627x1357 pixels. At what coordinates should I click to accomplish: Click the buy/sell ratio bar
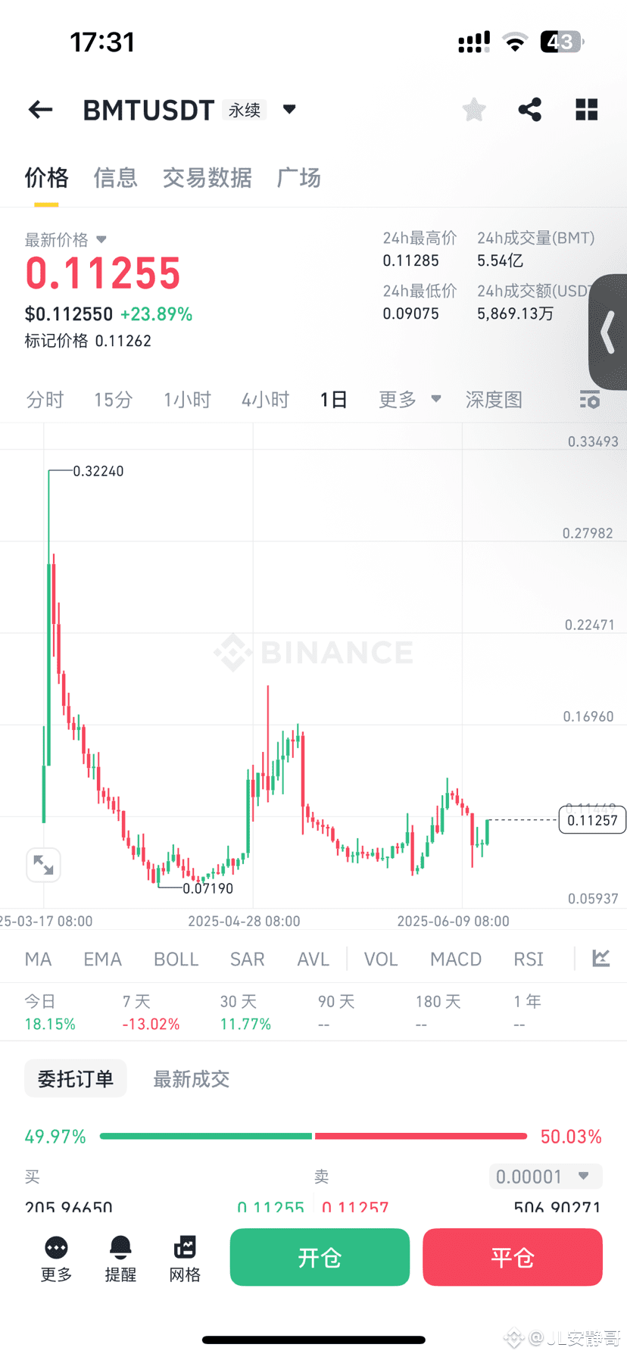pyautogui.click(x=313, y=1136)
